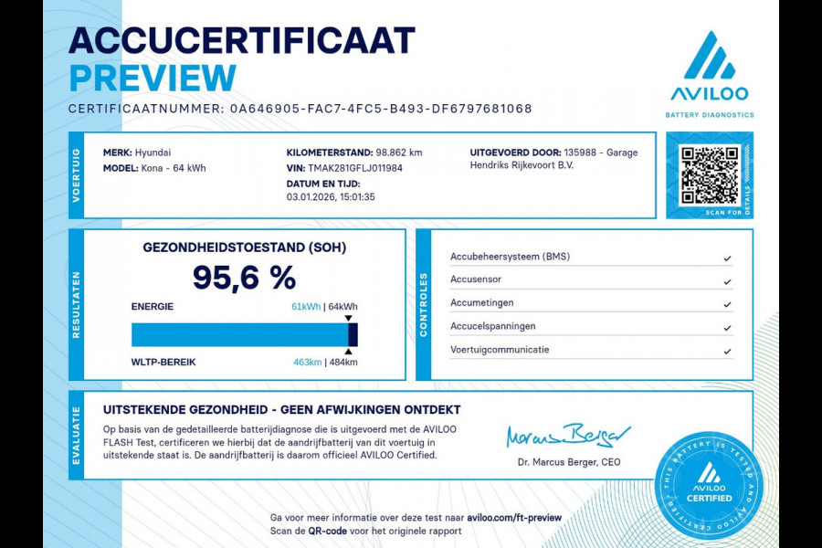The width and height of the screenshot is (822, 548).
Task: Select the VIN number TMAK281GFLJ011984
Action: point(356,167)
